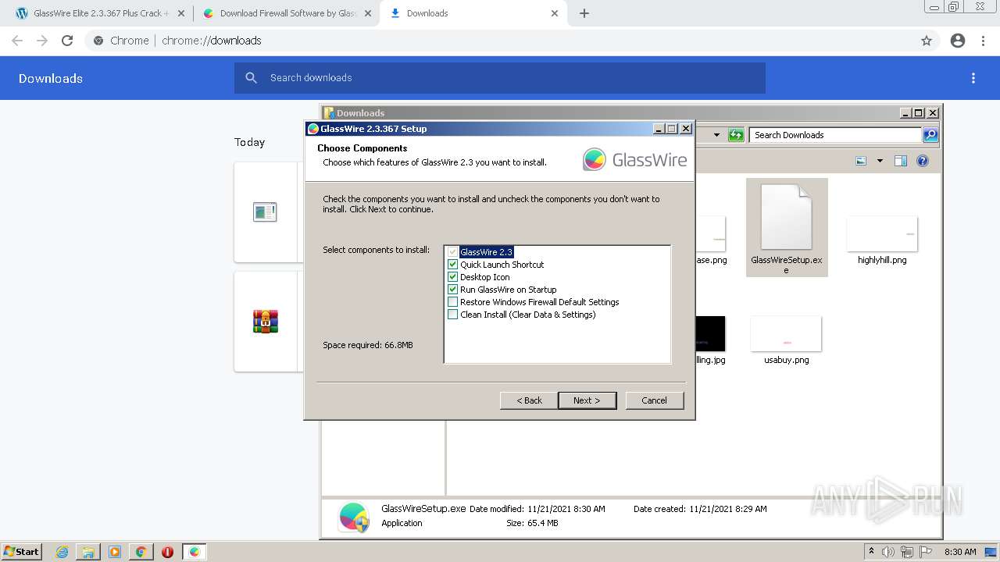Viewport: 1000px width, 562px height.
Task: Click the taskbar clock 8:30 AM
Action: click(x=960, y=552)
